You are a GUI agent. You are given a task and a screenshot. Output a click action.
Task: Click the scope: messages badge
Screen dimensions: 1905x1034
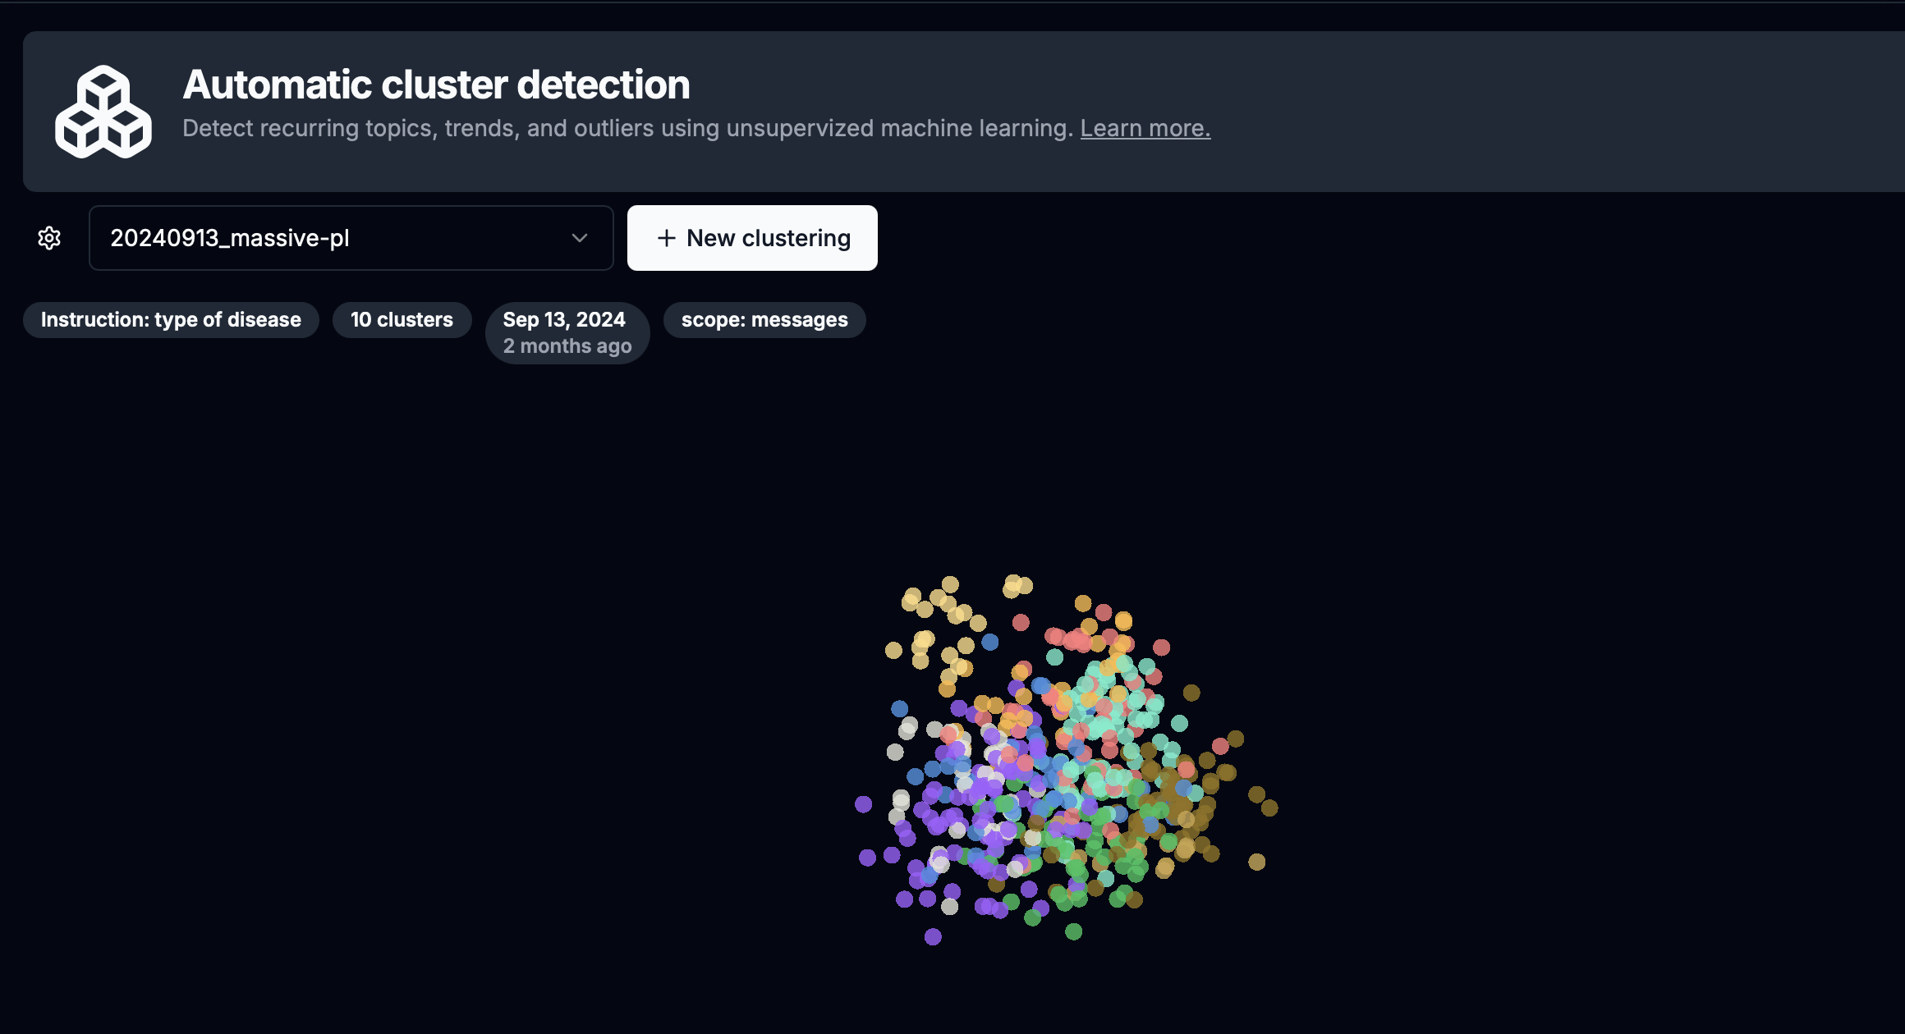coord(764,320)
